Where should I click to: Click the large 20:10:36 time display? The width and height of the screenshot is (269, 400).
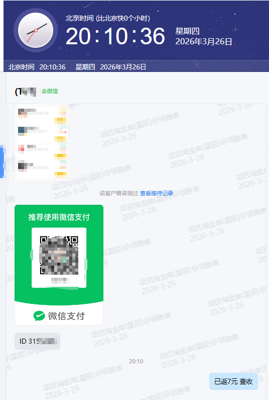(115, 37)
